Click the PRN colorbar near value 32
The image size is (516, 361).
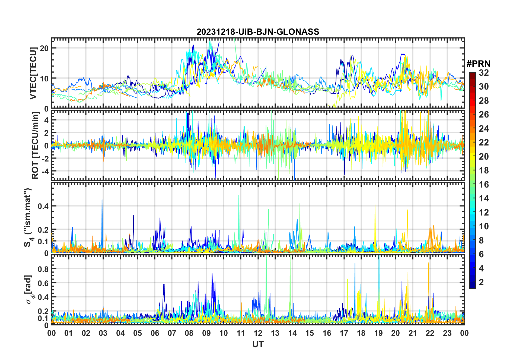pyautogui.click(x=473, y=73)
